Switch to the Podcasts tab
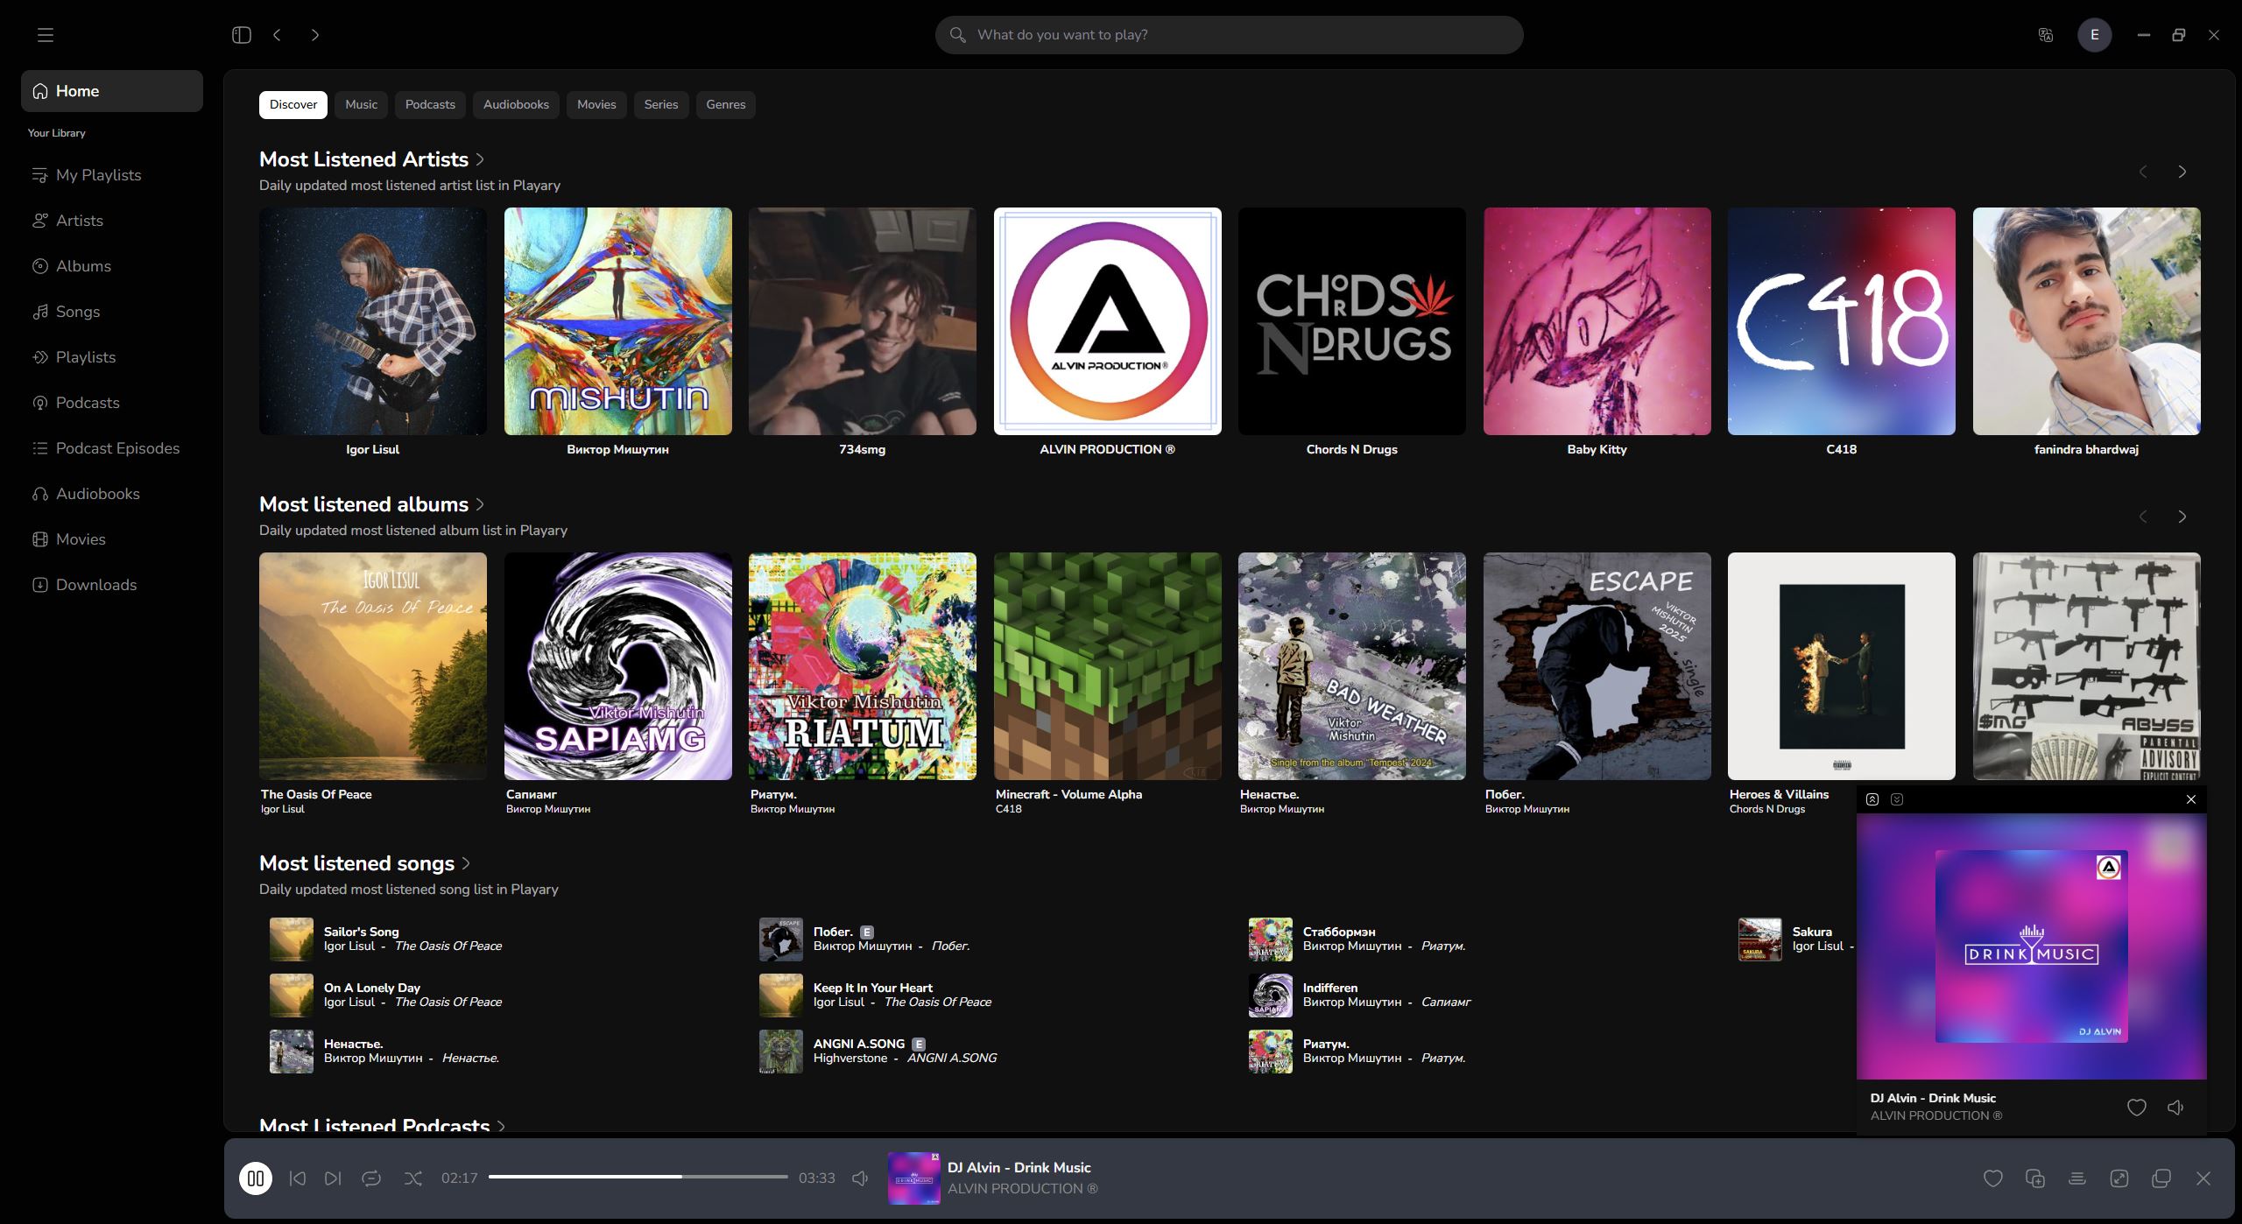Screen dimensions: 2242x1224 (430, 104)
